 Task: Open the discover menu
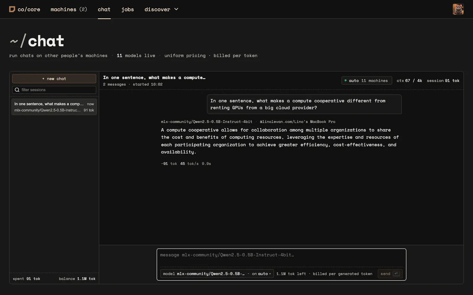tap(161, 9)
